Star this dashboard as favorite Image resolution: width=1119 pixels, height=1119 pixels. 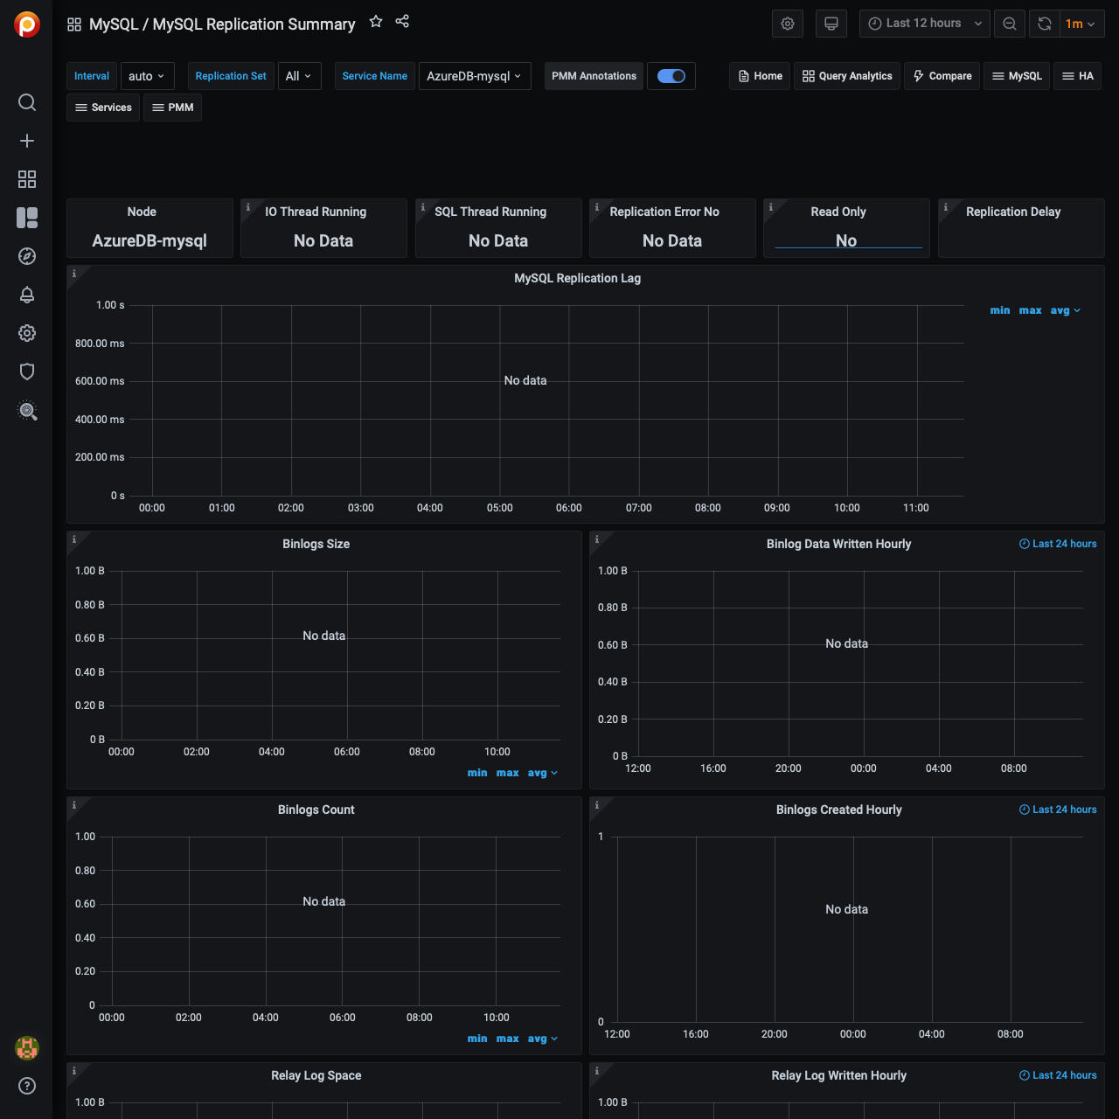[x=376, y=22]
